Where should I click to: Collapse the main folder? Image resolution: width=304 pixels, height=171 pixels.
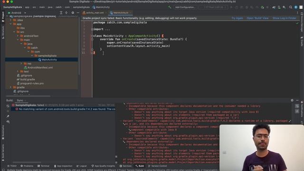18,40
